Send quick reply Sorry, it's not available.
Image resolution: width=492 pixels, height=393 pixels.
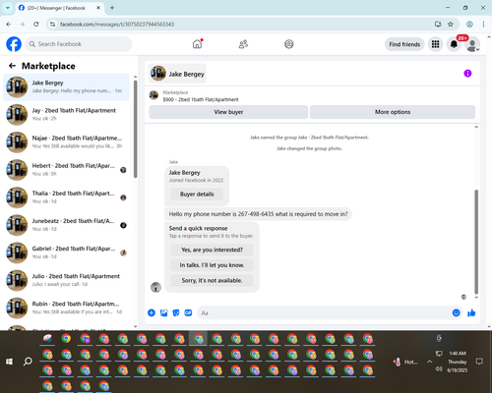coord(212,281)
